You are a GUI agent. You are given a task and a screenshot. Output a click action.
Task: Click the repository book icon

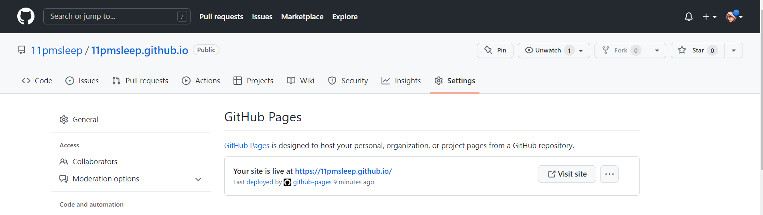pos(22,50)
